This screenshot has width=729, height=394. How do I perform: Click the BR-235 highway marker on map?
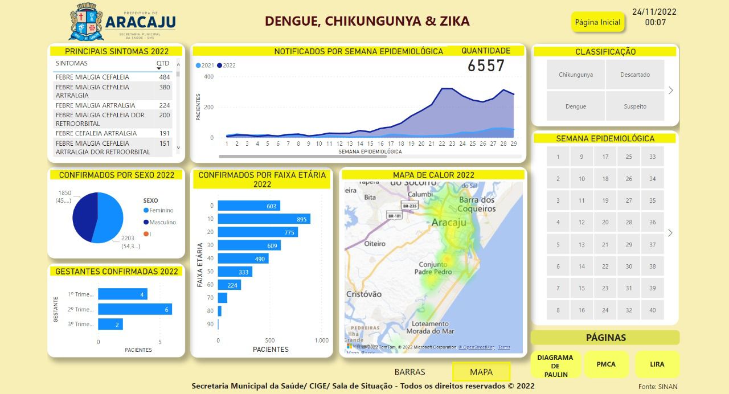(x=409, y=206)
